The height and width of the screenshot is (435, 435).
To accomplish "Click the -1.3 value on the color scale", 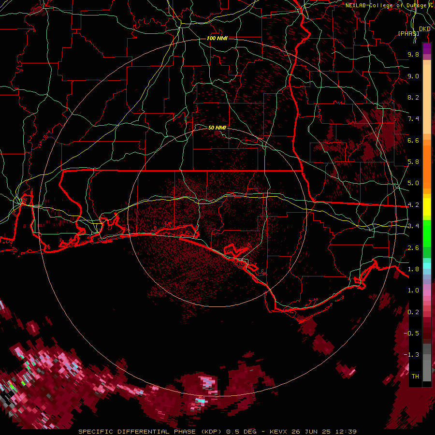I will [x=411, y=355].
